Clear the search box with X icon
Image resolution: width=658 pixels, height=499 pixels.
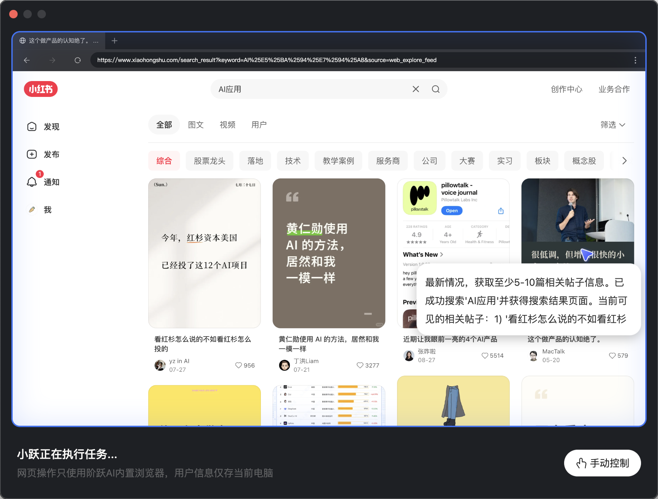click(x=415, y=89)
